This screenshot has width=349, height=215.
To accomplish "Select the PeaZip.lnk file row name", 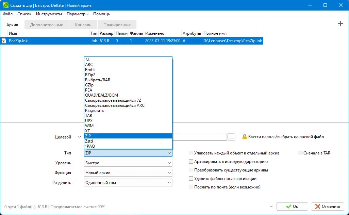I will pyautogui.click(x=18, y=41).
